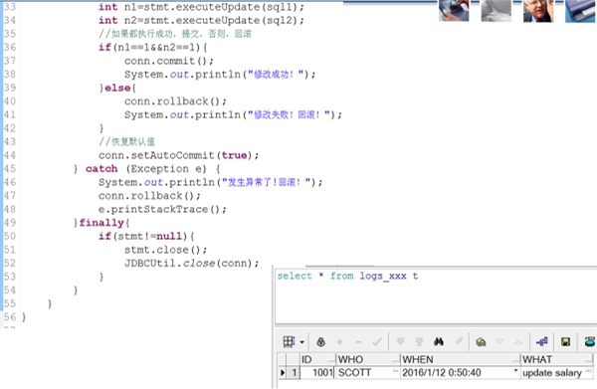The width and height of the screenshot is (597, 389).
Task: Click the conn.setAutoCommit(true) line
Action: click(x=178, y=155)
